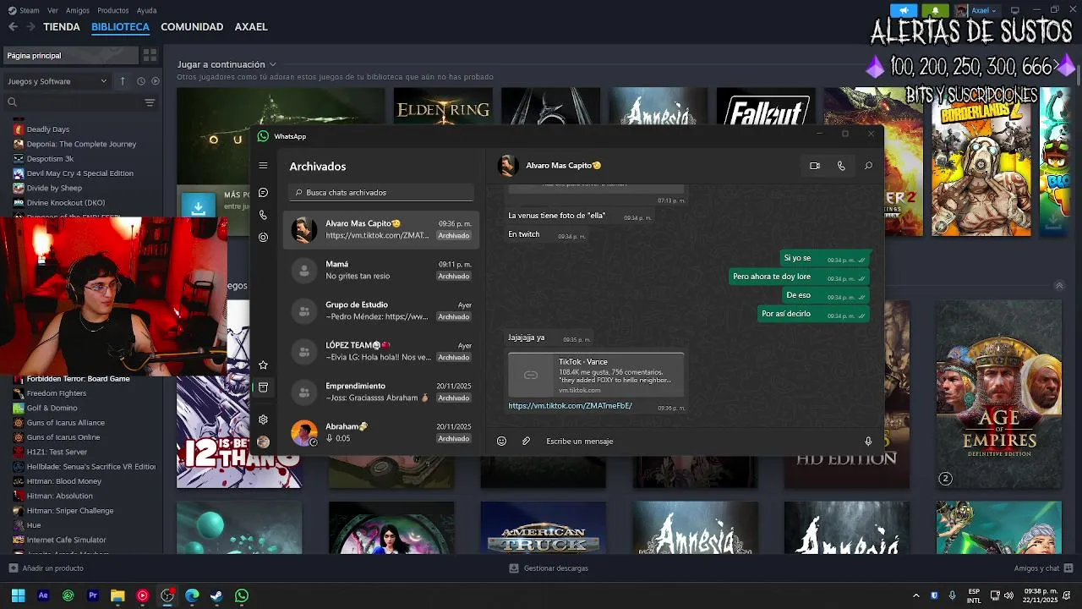Viewport: 1082px width, 609px height.
Task: Open the Chats section in WhatsApp sidebar
Action: click(x=263, y=193)
